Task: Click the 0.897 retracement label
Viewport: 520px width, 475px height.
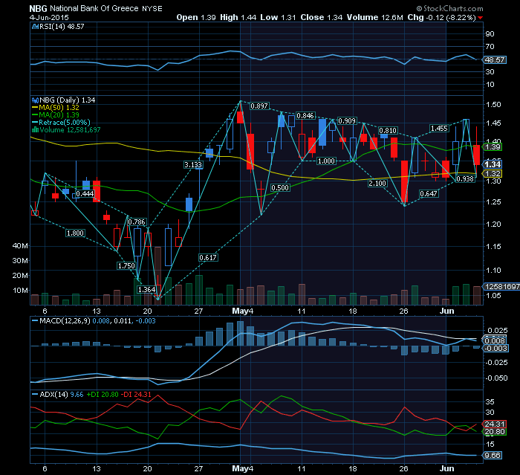Action: tap(259, 106)
